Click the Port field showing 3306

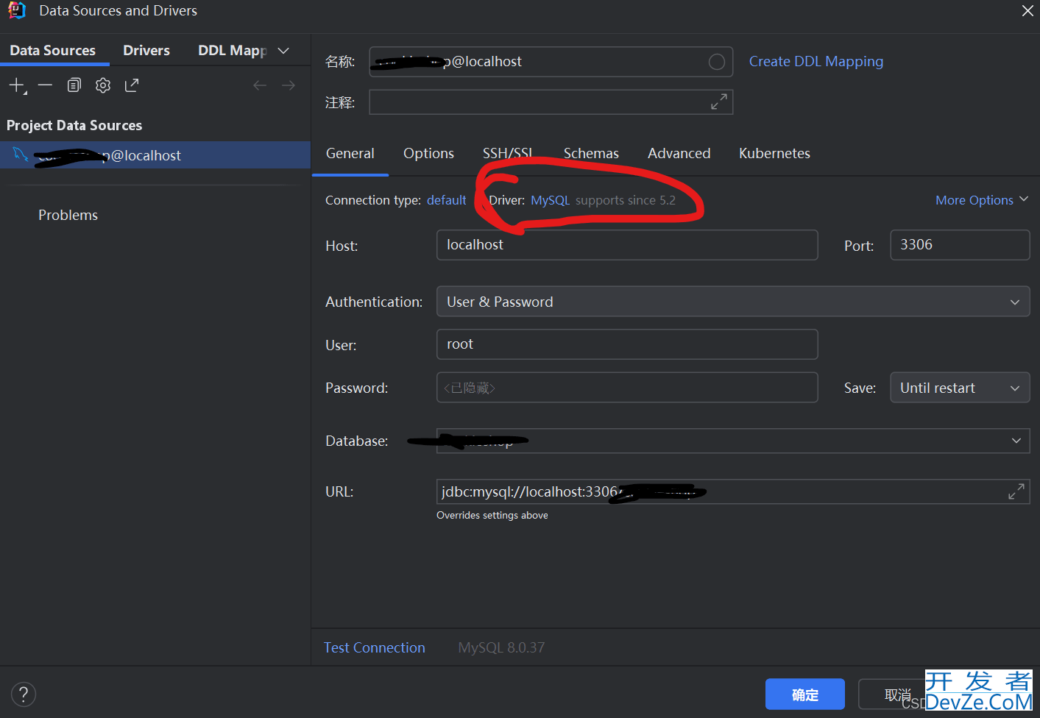tap(960, 245)
